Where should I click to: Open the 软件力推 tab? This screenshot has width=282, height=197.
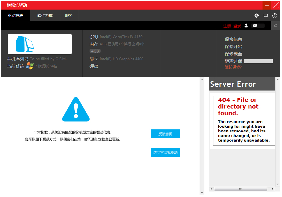coord(45,16)
